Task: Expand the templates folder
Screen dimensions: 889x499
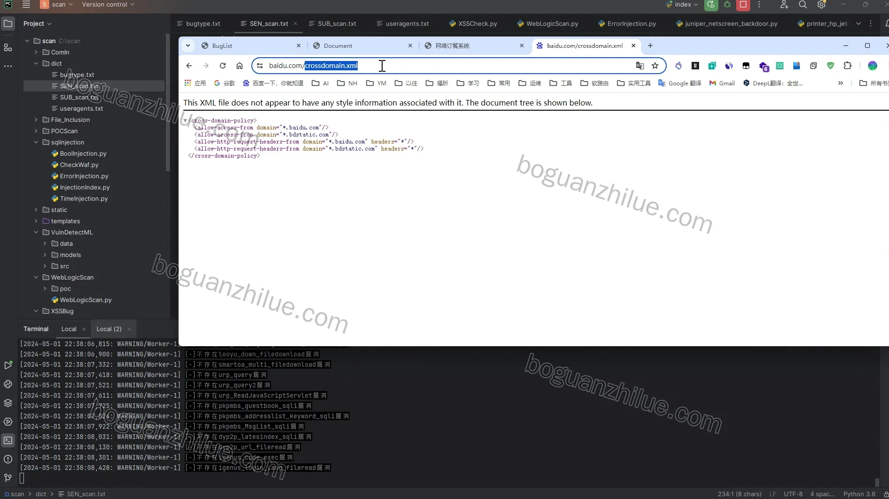Action: [36, 221]
